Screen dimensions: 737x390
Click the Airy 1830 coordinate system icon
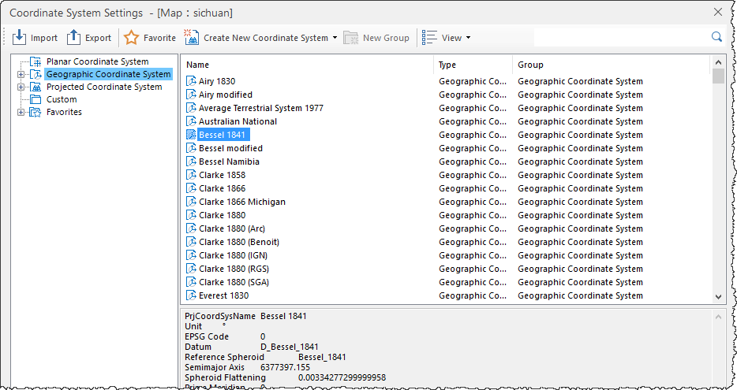[191, 81]
